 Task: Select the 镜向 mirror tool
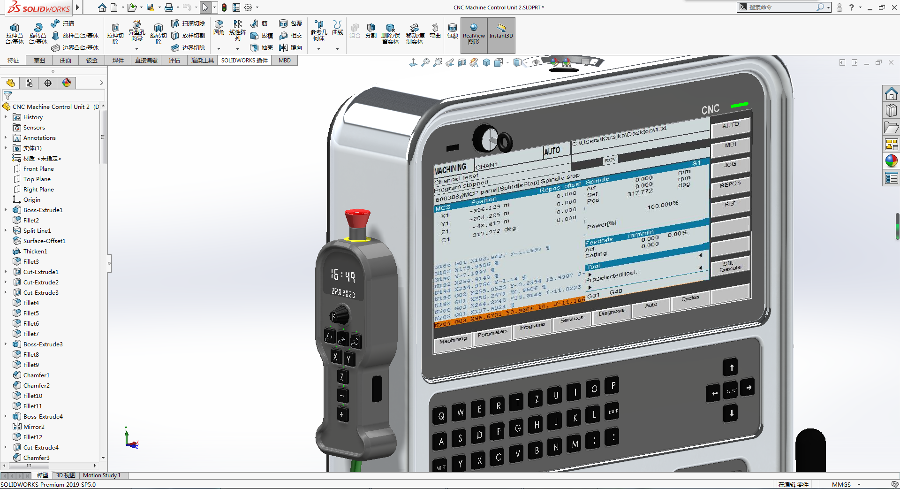pyautogui.click(x=290, y=47)
